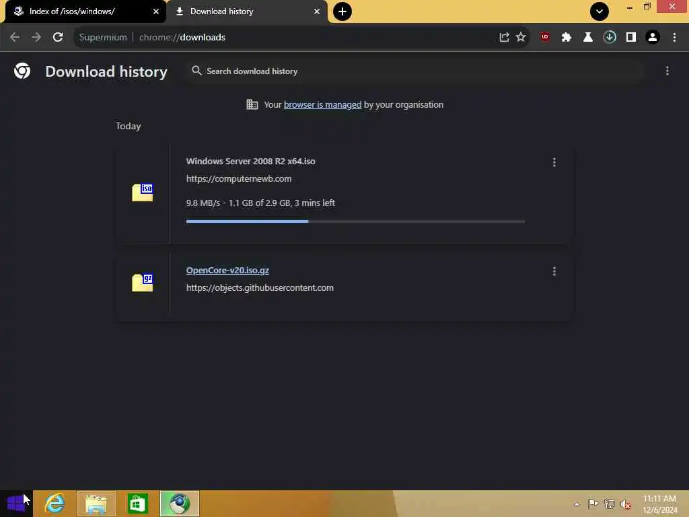Follow the browser is managed link
This screenshot has height=517, width=689.
tap(322, 104)
